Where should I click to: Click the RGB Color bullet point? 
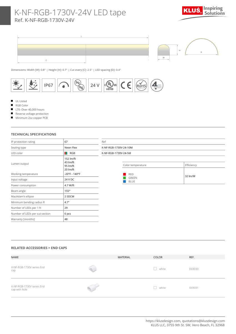click(22, 106)
